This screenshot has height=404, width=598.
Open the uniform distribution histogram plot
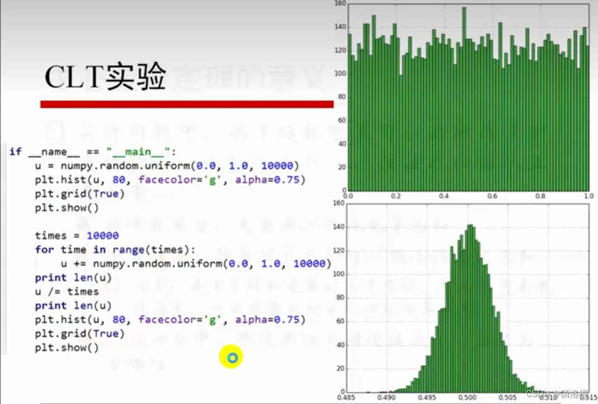click(x=469, y=98)
